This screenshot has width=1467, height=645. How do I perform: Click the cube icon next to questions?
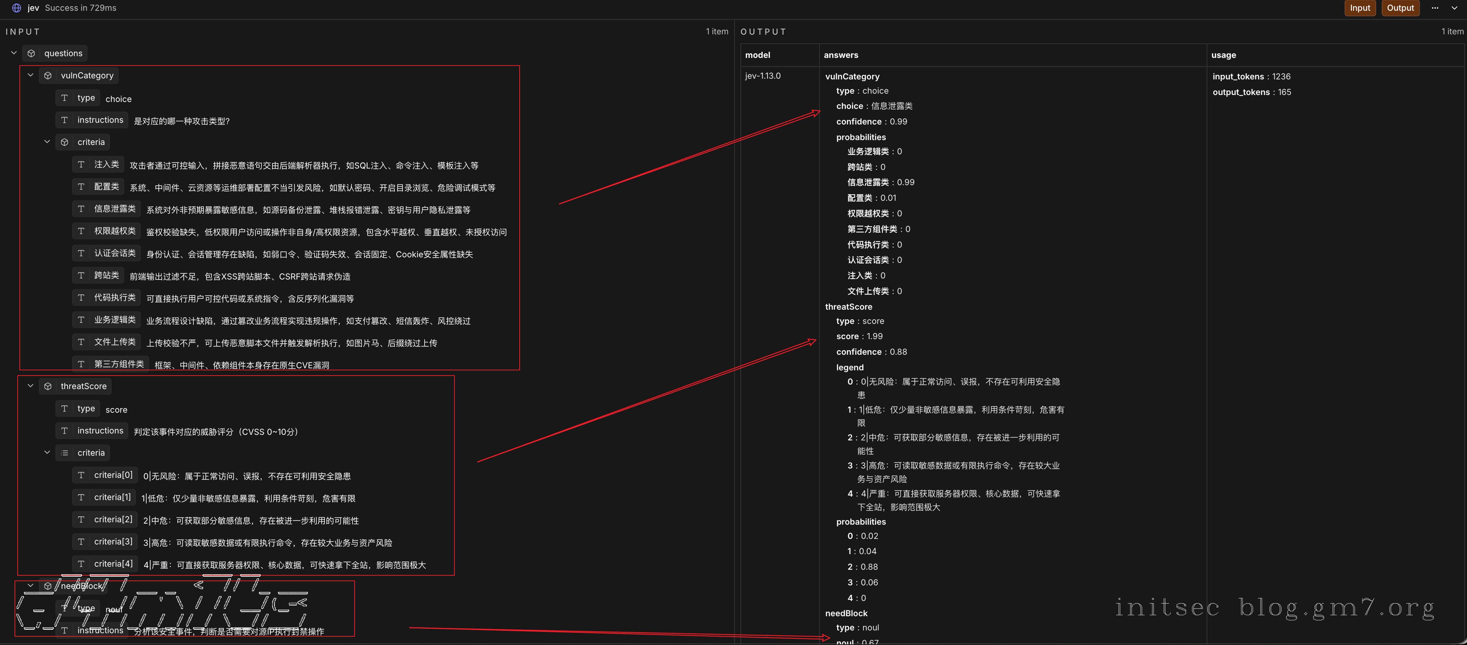coord(31,53)
